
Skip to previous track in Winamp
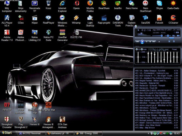(137, 42)
